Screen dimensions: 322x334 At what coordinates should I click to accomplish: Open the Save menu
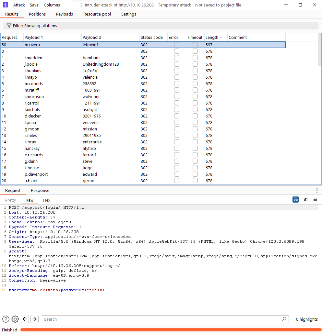(x=34, y=5)
